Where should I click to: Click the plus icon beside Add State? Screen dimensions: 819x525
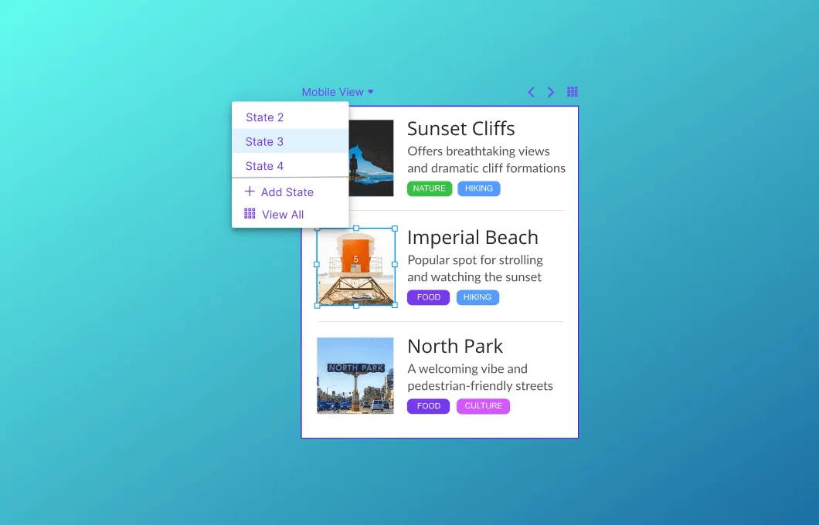coord(250,191)
